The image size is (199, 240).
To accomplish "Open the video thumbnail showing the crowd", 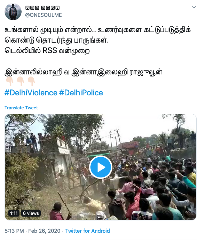I will (101, 167).
